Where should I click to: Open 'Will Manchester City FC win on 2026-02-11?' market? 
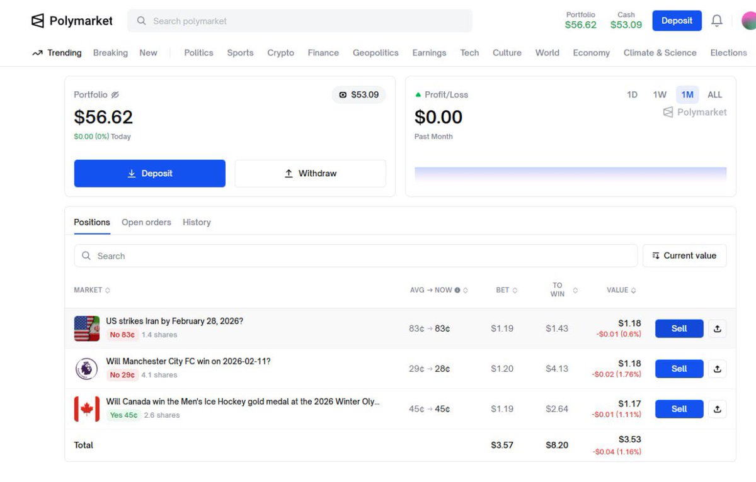pos(188,361)
